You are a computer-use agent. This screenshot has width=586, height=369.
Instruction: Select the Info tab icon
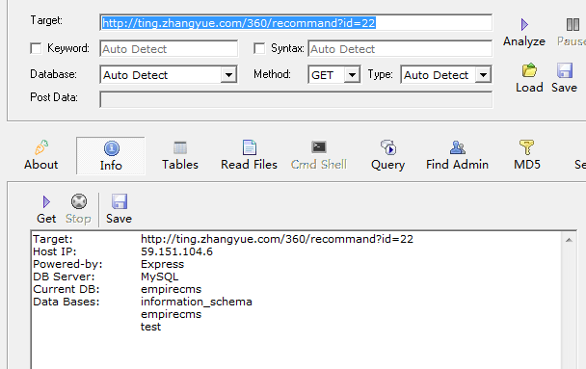(x=112, y=148)
